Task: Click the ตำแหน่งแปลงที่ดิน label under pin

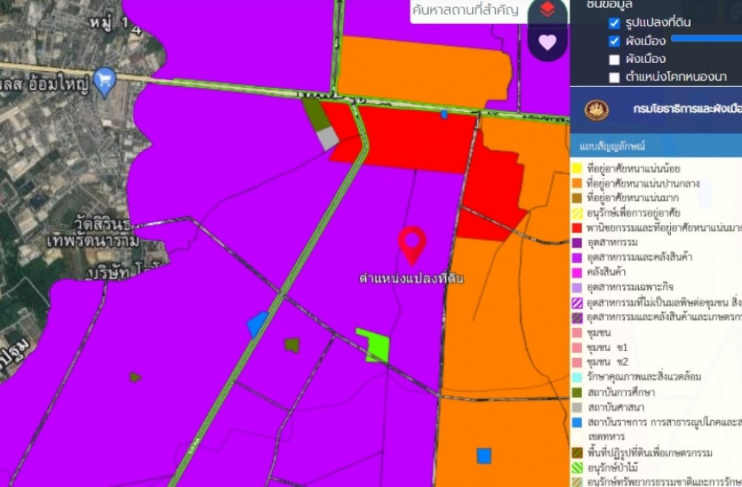Action: click(411, 278)
